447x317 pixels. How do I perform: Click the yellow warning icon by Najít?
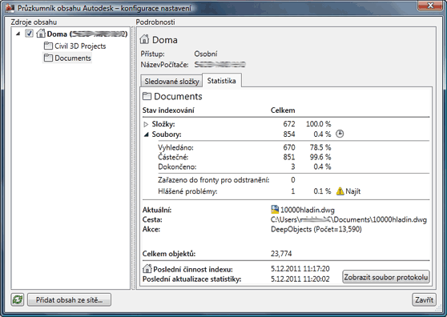tap(340, 191)
